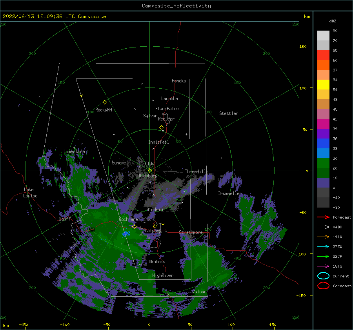Click the Sundre label on map
Viewport: 353px width, 330px height.
(x=119, y=162)
